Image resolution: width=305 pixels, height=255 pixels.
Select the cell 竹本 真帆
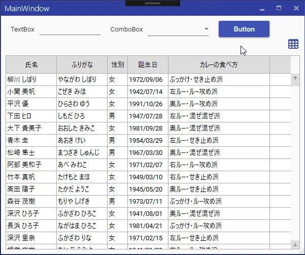31,177
